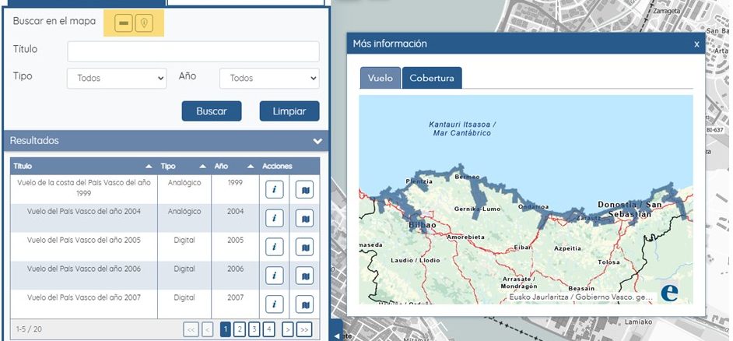The image size is (733, 341).
Task: Open the Año dropdown
Action: pos(269,78)
